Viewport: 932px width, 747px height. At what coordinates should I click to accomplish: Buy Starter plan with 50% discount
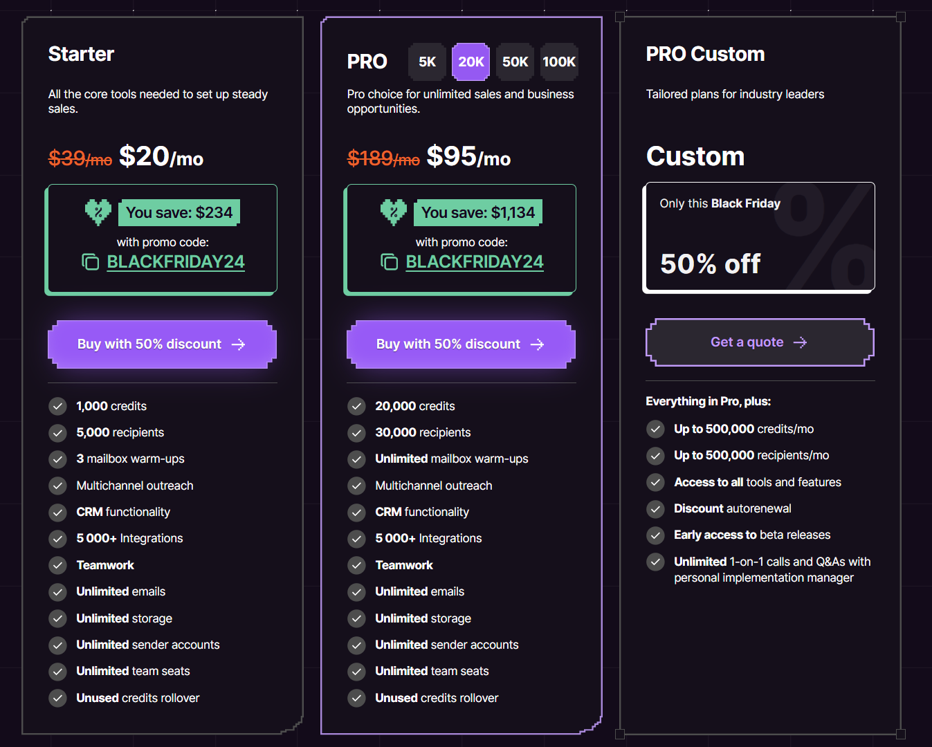[162, 344]
